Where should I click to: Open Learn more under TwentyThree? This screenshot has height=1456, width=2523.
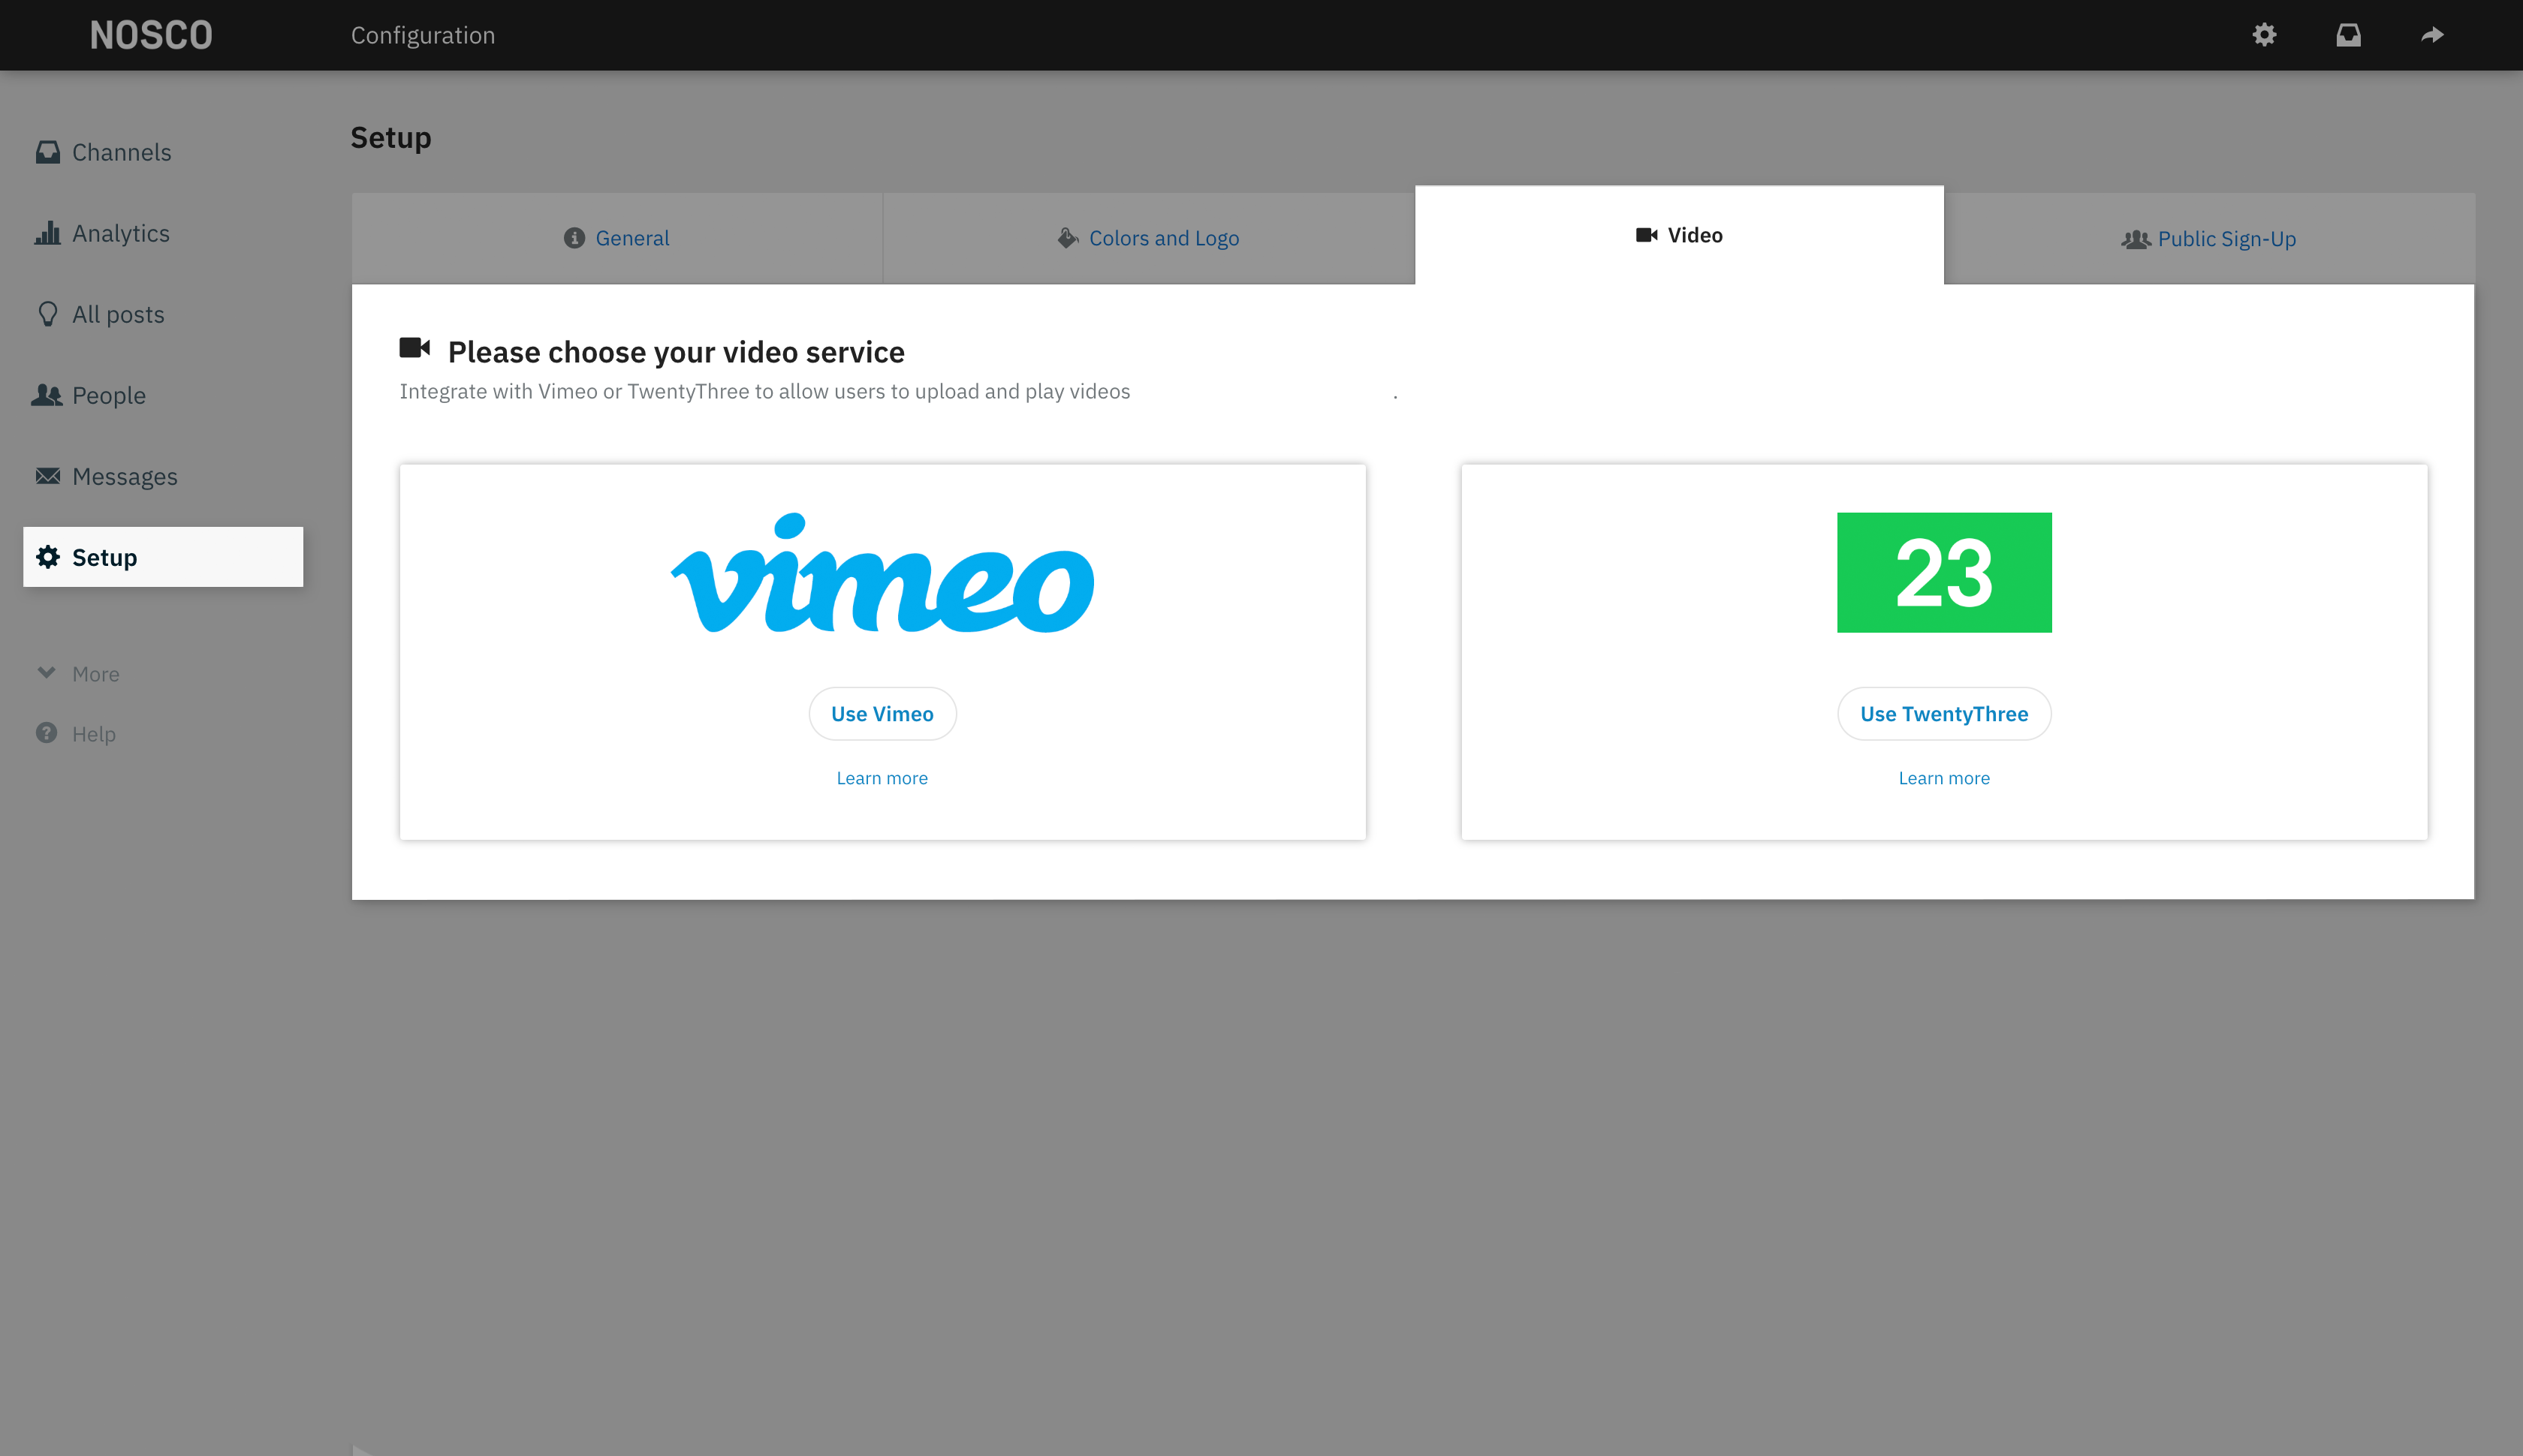point(1944,777)
